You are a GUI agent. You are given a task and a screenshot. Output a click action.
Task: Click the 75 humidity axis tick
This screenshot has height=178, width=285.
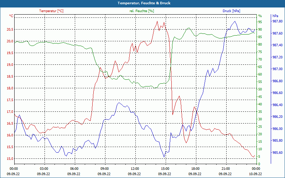[x=260, y=52]
